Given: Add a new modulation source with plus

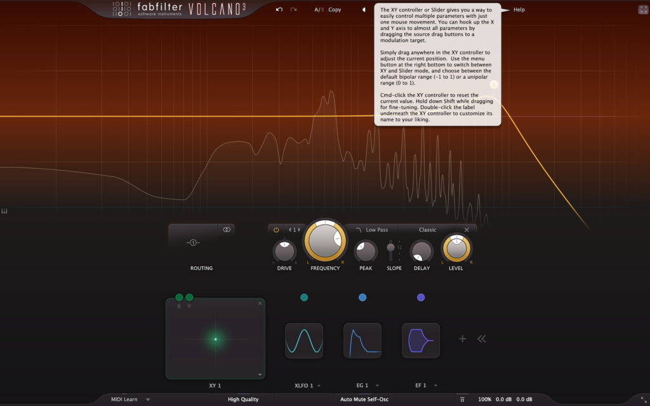Looking at the screenshot, I should click(x=463, y=339).
